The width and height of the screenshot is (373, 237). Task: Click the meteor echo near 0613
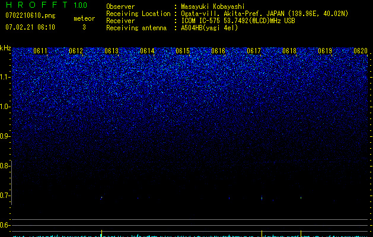pyautogui.click(x=101, y=198)
